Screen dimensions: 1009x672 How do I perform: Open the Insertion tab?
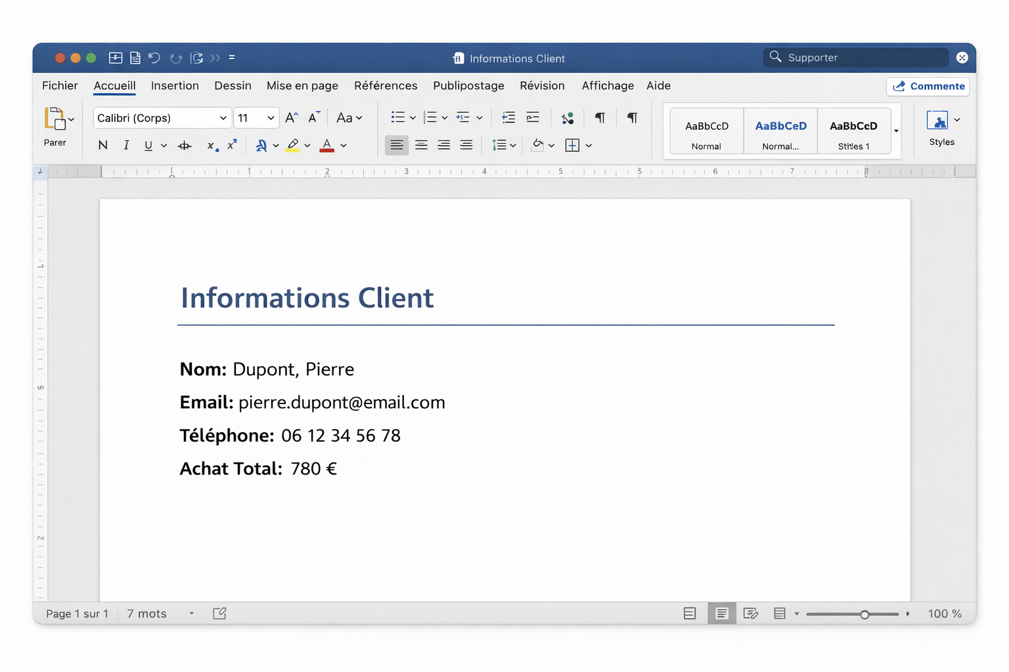175,86
